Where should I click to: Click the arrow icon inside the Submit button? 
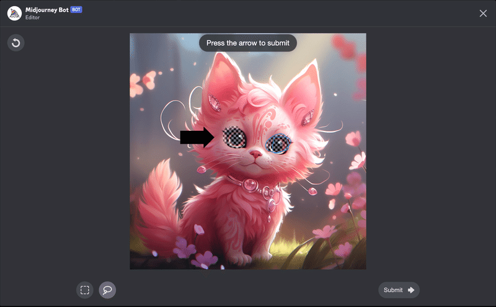point(411,290)
